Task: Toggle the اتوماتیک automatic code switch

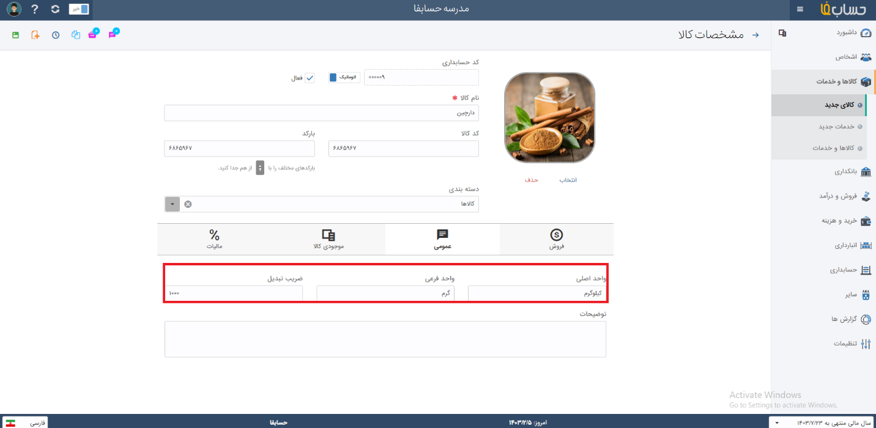Action: (344, 78)
